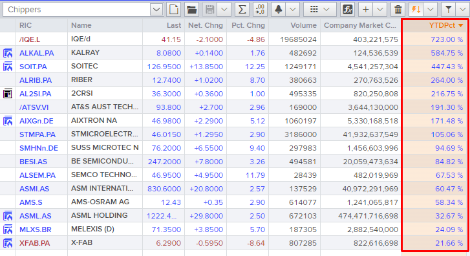Click the news icon beside ALKAL.PA
This screenshot has width=470, height=256.
[8, 53]
